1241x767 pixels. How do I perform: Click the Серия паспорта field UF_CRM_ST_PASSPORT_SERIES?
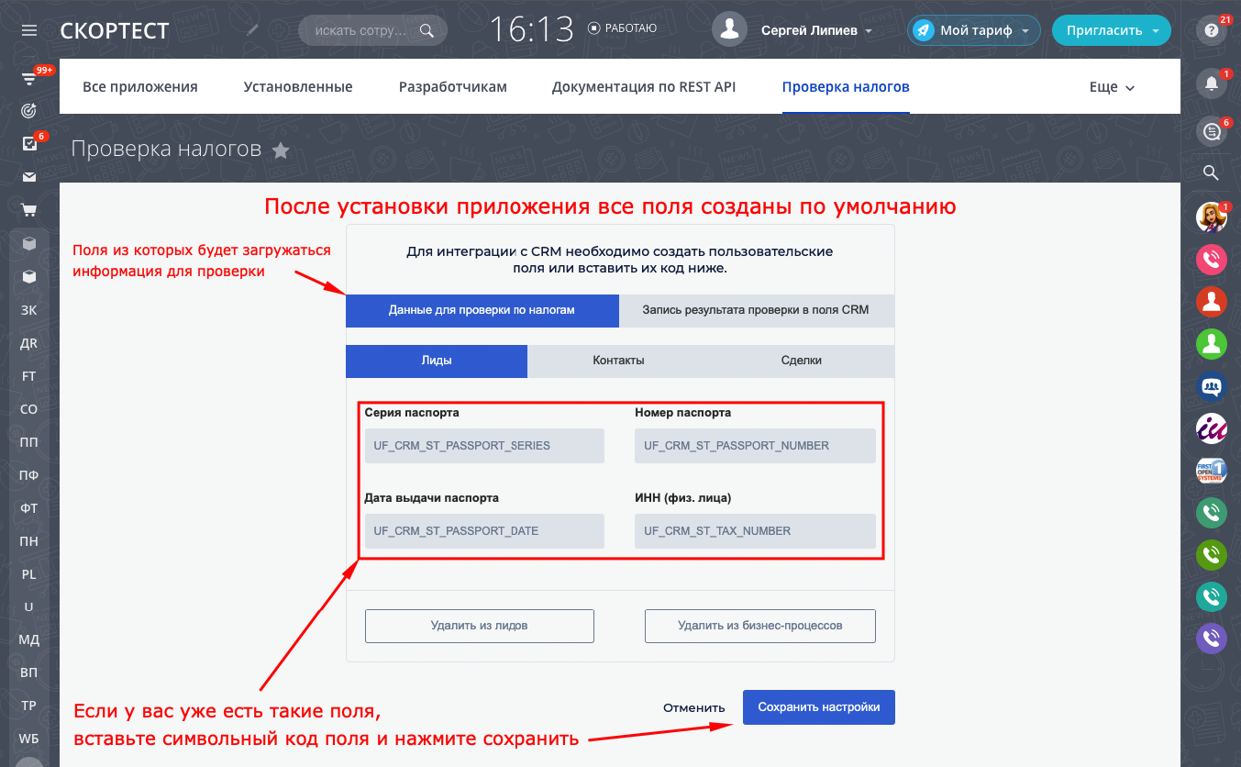point(484,446)
